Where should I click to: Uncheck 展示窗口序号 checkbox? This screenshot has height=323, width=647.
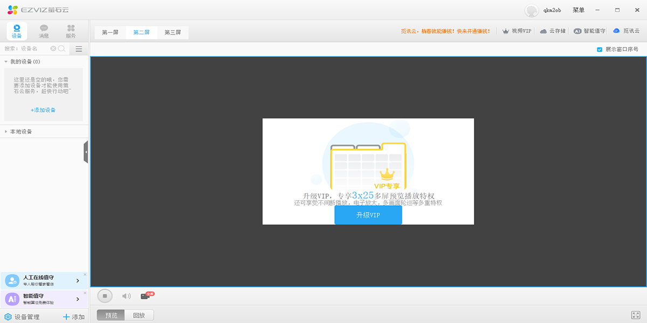coord(598,48)
